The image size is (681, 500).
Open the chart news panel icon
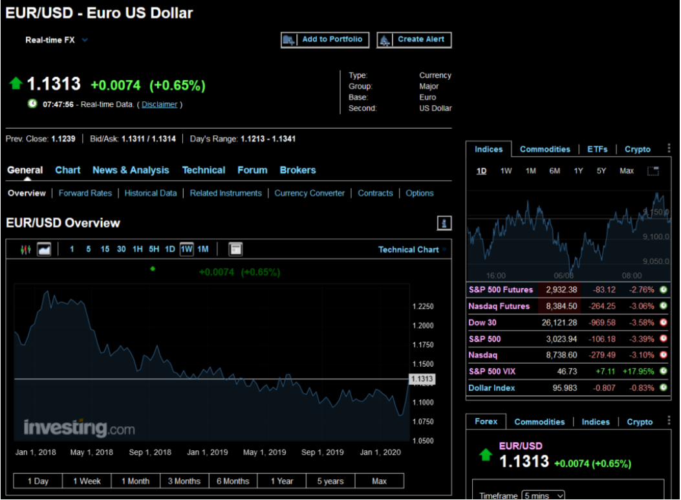[x=235, y=249]
